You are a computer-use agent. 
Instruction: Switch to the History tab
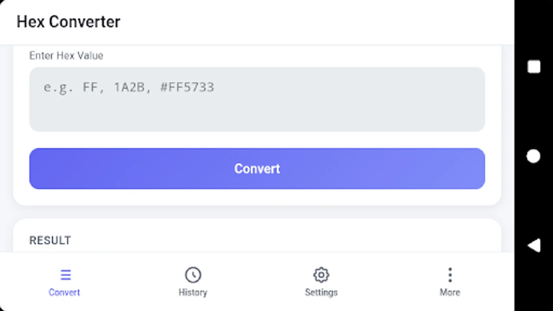tap(193, 292)
